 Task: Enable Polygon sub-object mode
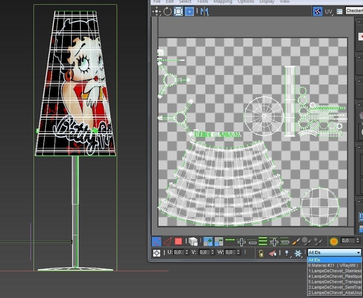tap(178, 242)
